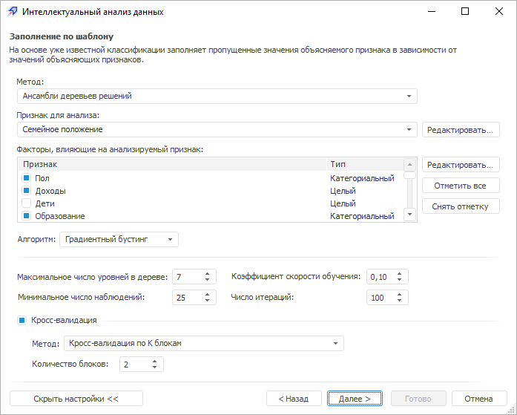Collapse settings with Скрыть настройки <<
The image size is (517, 415).
point(76,399)
